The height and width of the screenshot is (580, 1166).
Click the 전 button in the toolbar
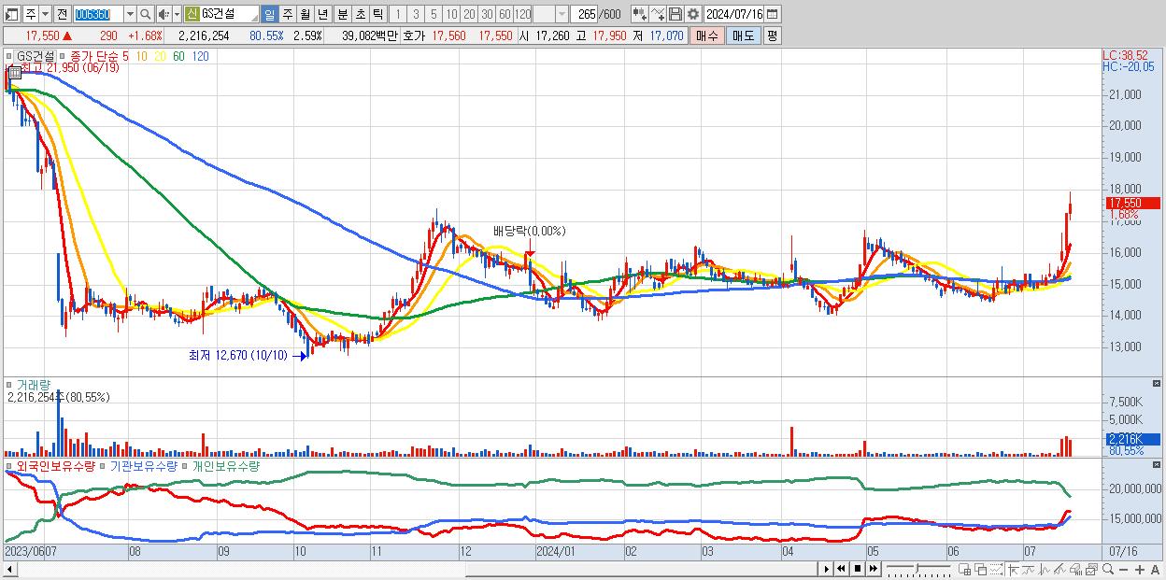[x=62, y=14]
